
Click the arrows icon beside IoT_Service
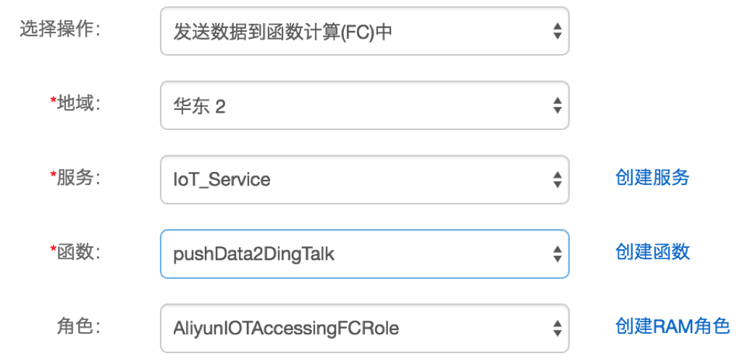click(x=557, y=179)
